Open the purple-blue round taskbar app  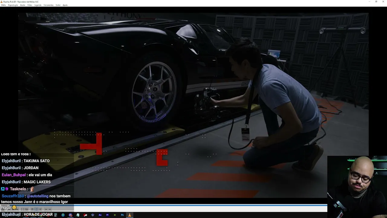(x=70, y=215)
